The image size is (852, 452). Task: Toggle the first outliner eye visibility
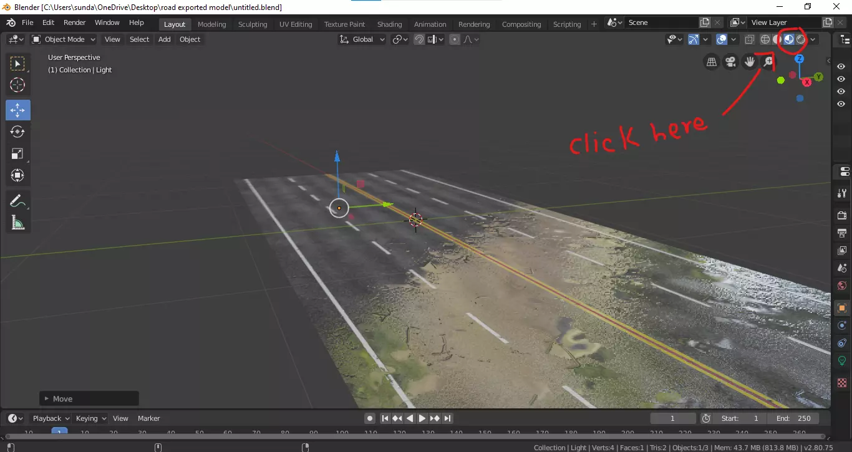point(841,66)
